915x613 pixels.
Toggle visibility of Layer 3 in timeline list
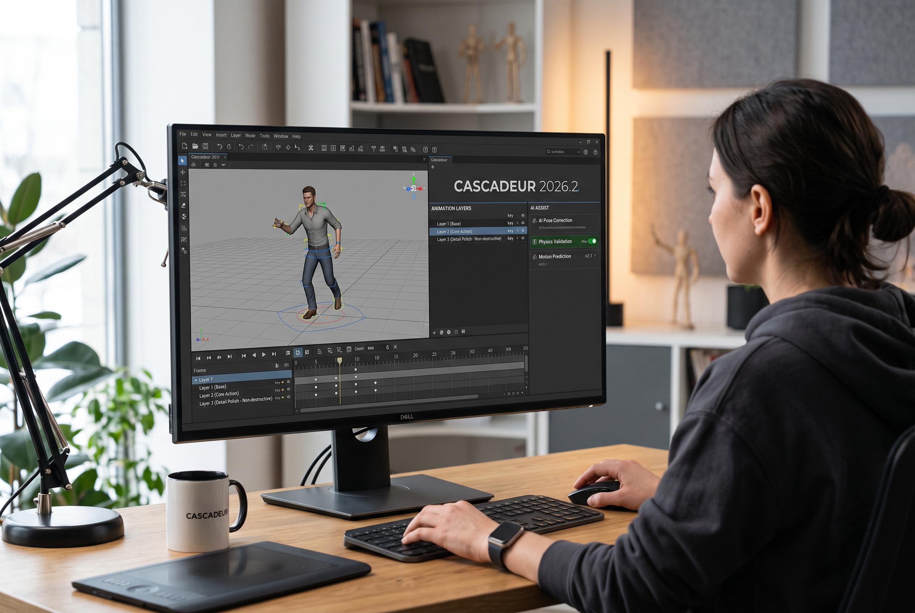(x=288, y=397)
